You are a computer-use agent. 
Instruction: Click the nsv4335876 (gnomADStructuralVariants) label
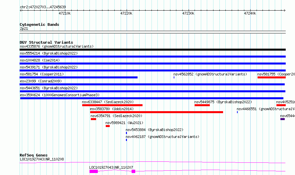pos(57,46)
